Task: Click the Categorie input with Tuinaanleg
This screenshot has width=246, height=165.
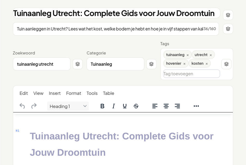Action: [115, 64]
